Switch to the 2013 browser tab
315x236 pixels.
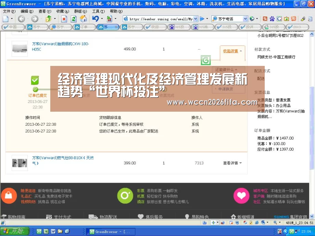point(297,27)
